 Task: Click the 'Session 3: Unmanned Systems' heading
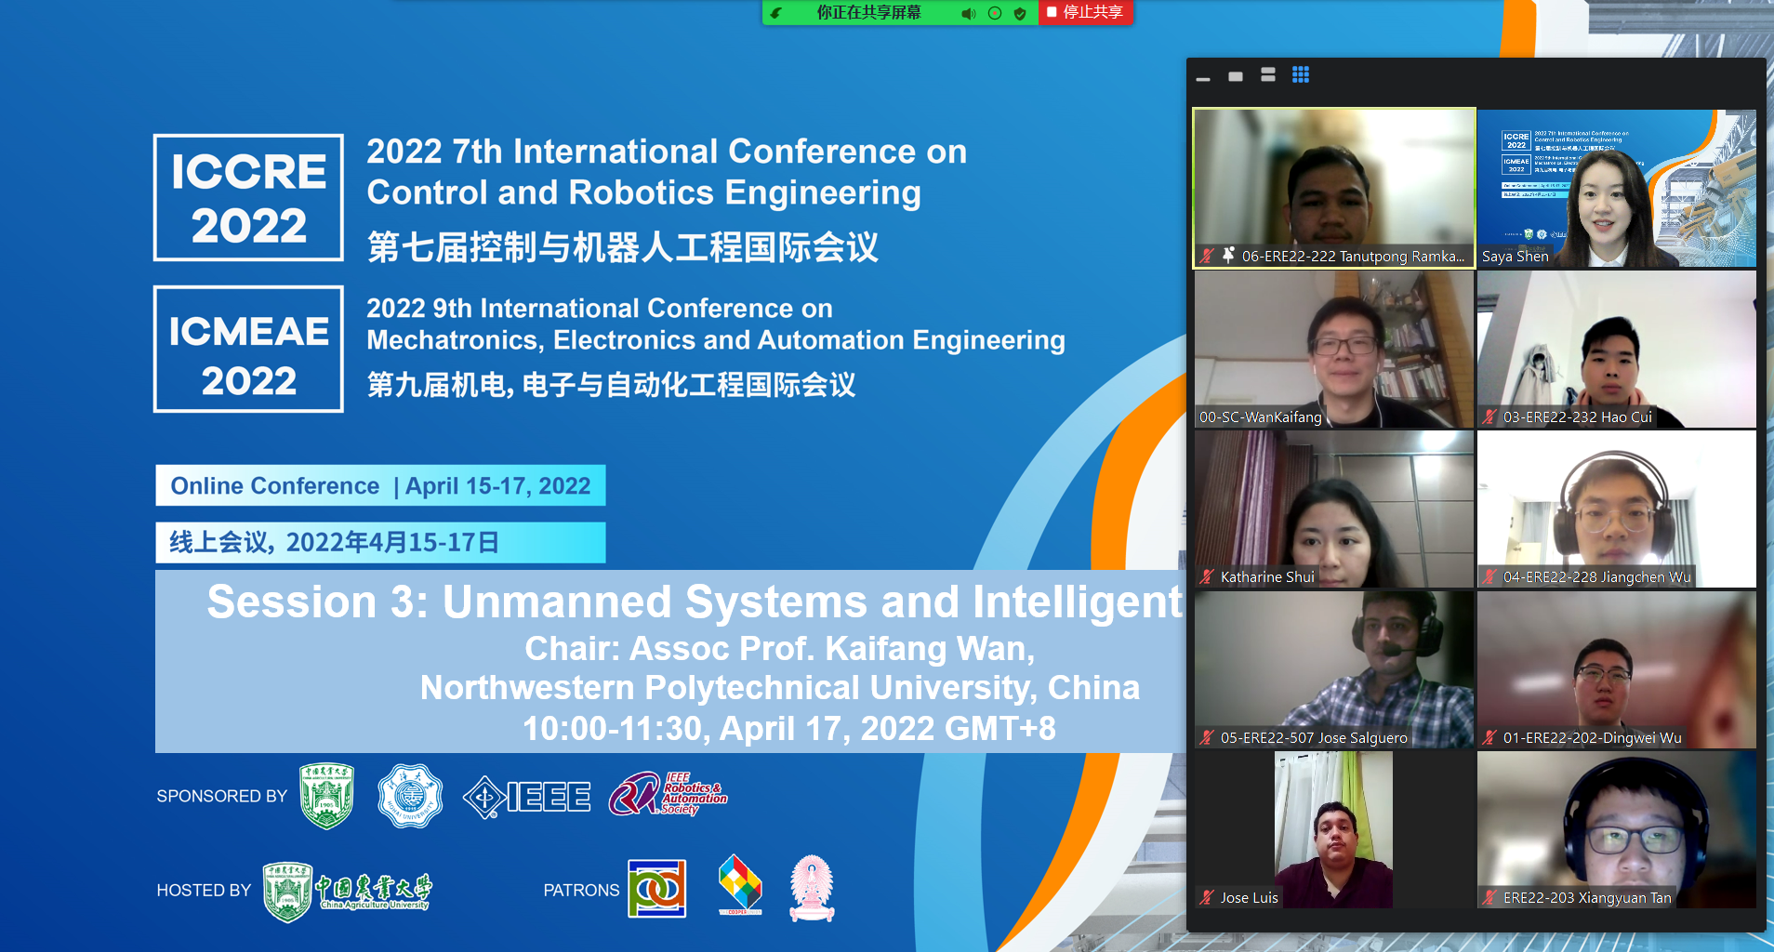[x=695, y=602]
